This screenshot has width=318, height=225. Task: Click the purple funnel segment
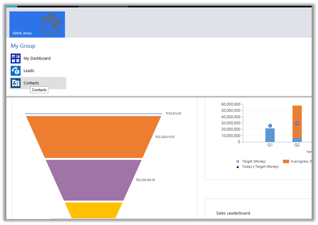coord(93,179)
